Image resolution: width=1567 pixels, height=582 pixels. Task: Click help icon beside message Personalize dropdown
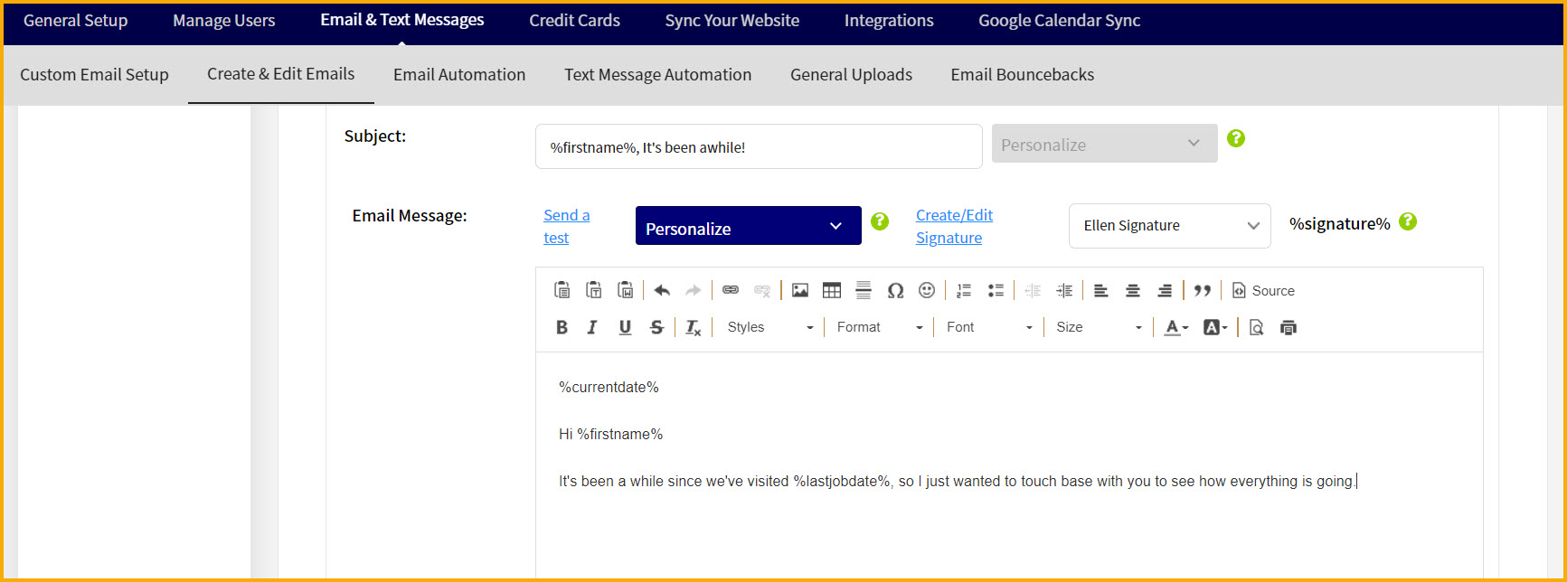pos(880,221)
